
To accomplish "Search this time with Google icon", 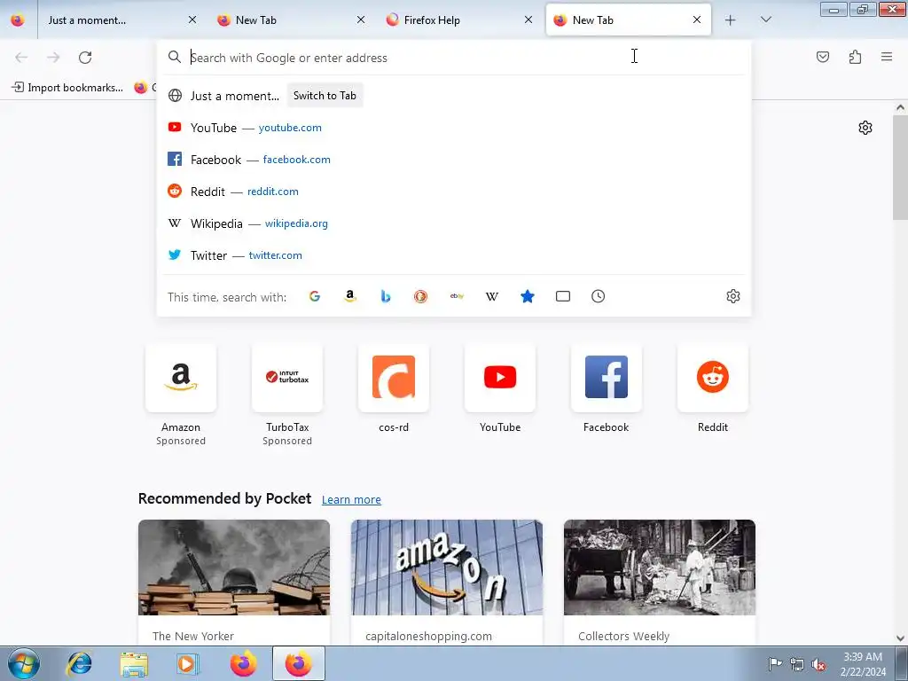I will (x=315, y=296).
